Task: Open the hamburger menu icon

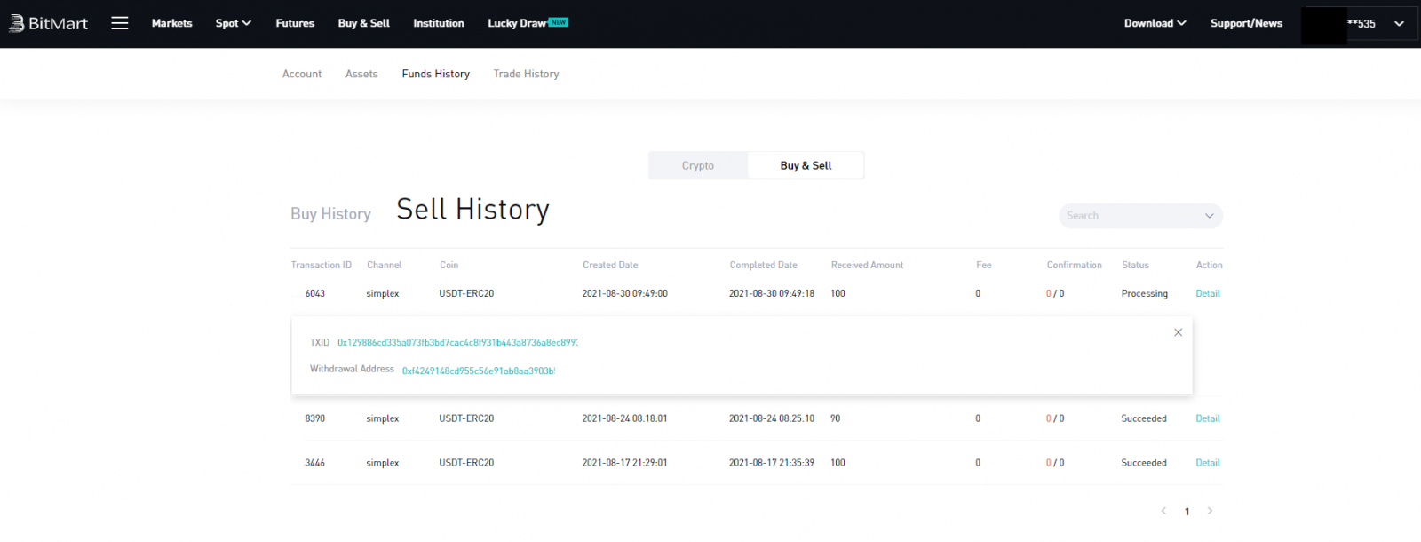Action: pyautogui.click(x=120, y=23)
